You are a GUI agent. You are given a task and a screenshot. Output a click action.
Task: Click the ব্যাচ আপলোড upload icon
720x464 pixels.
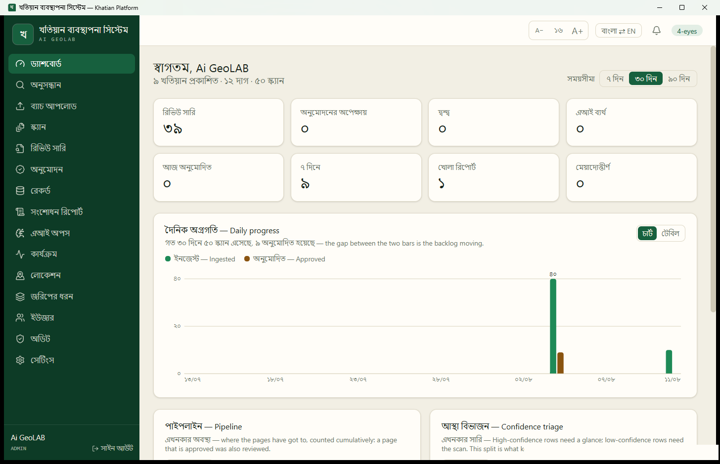20,106
